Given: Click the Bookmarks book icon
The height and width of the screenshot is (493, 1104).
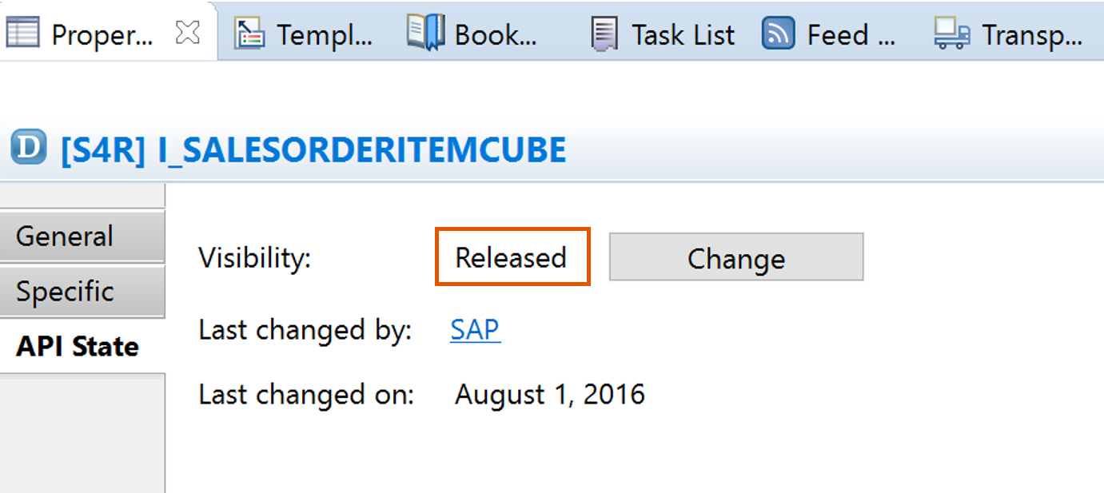Looking at the screenshot, I should [x=426, y=33].
